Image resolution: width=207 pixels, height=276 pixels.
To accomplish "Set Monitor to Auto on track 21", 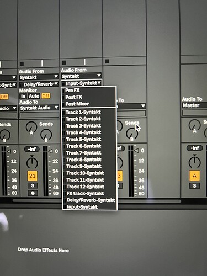I will tap(34, 96).
